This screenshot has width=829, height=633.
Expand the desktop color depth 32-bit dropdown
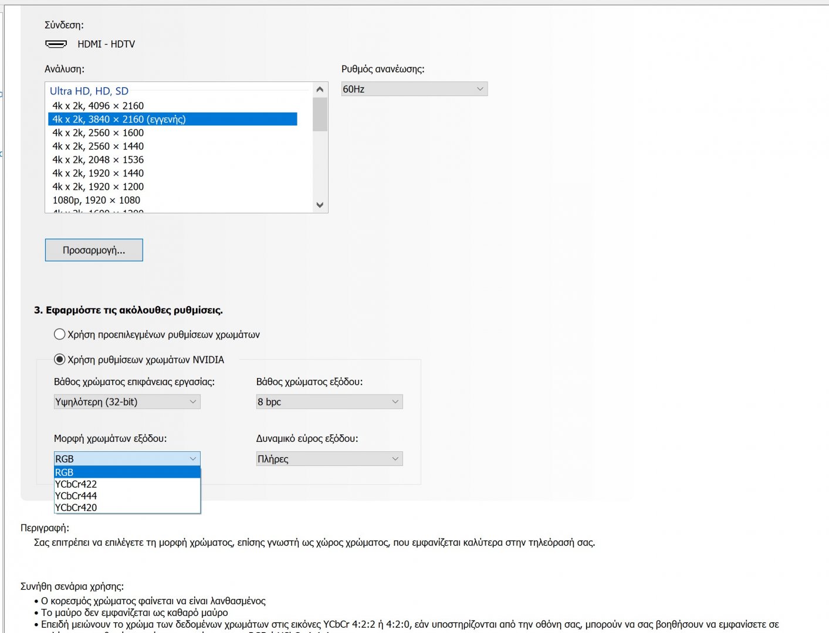(x=127, y=402)
